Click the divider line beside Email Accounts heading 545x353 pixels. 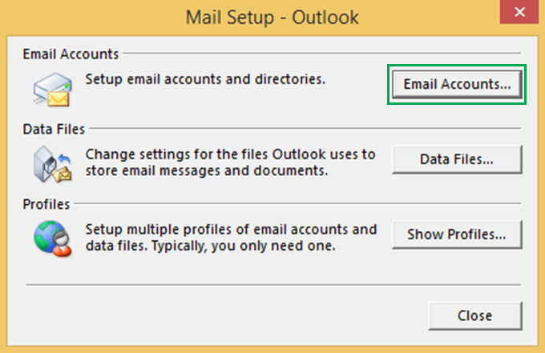321,54
